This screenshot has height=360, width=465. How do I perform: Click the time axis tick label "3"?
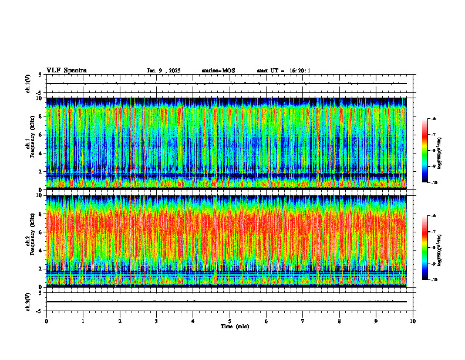pos(156,321)
